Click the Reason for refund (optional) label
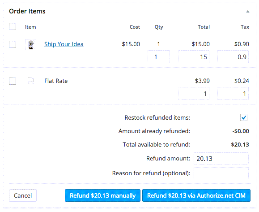This screenshot has width=259, height=212. coord(151,173)
